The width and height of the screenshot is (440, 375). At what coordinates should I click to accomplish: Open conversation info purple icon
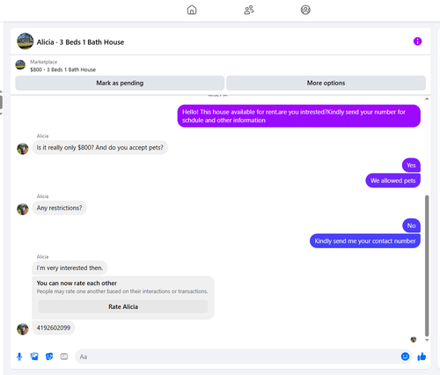(x=417, y=41)
